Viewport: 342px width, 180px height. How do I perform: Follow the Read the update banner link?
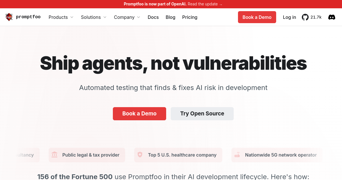[205, 4]
